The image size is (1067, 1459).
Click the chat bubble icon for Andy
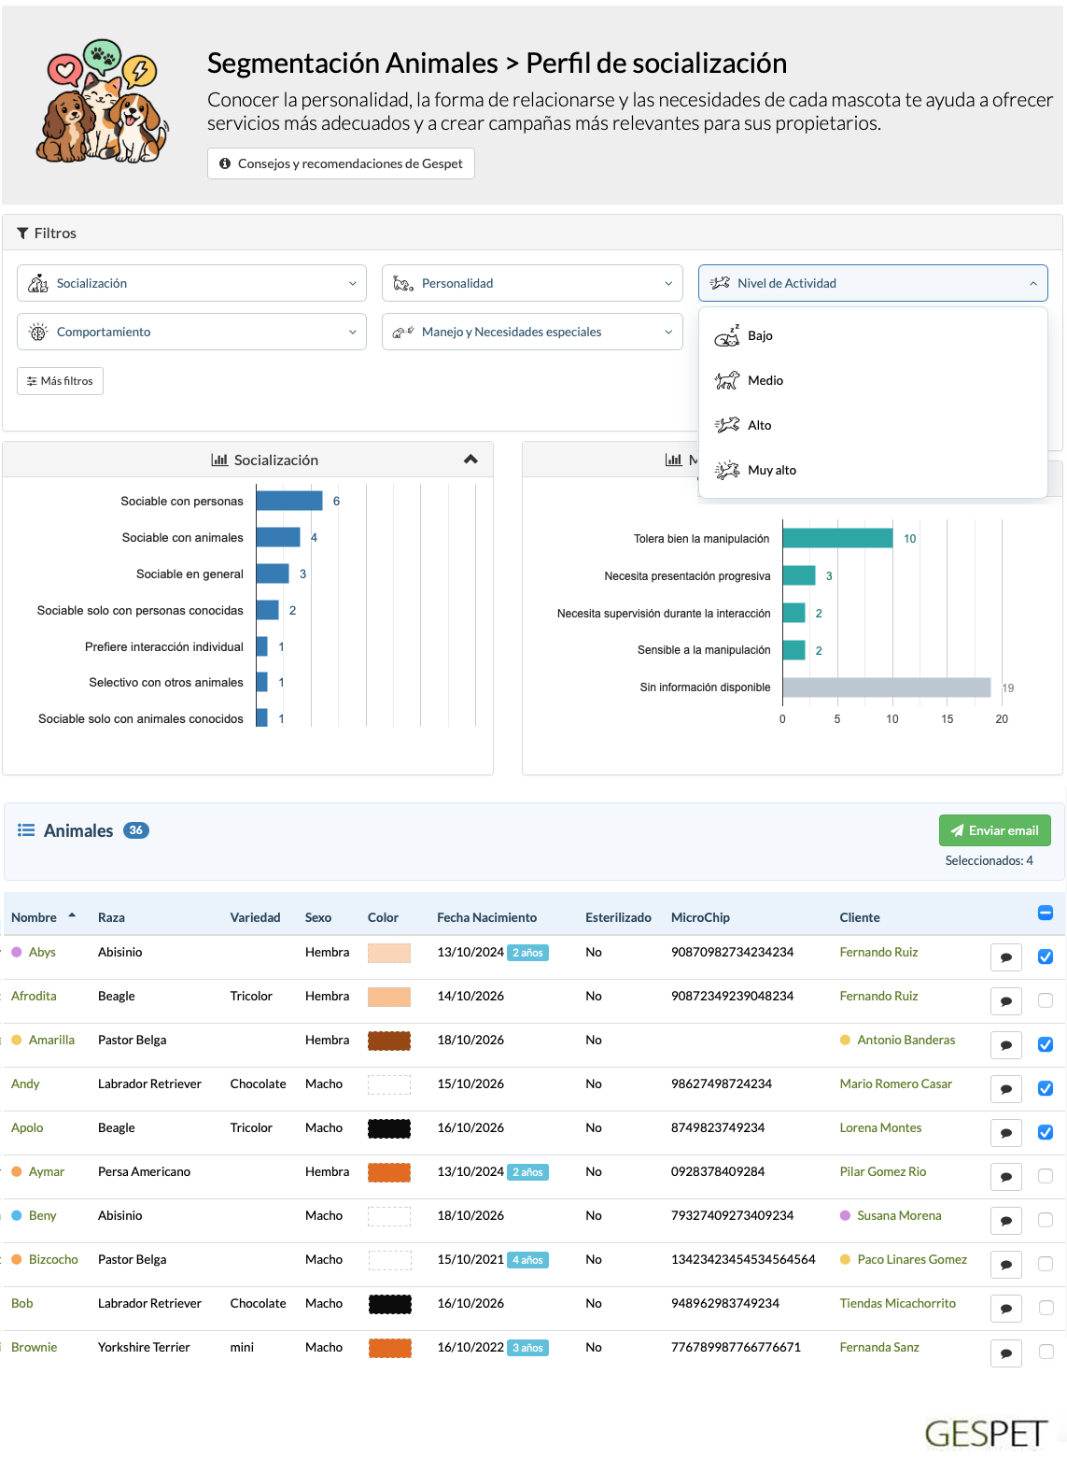point(1006,1089)
